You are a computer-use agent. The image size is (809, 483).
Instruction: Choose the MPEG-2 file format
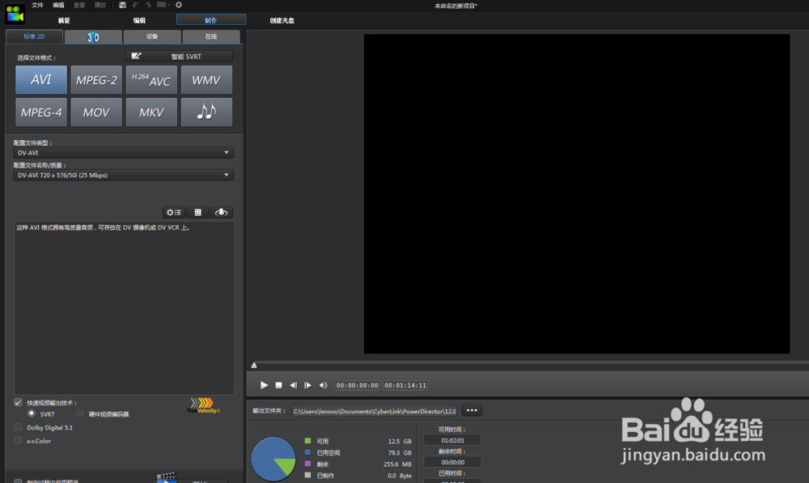click(96, 80)
